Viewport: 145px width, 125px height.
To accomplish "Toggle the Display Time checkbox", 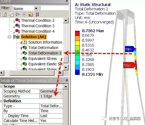I will [x=5, y=116].
